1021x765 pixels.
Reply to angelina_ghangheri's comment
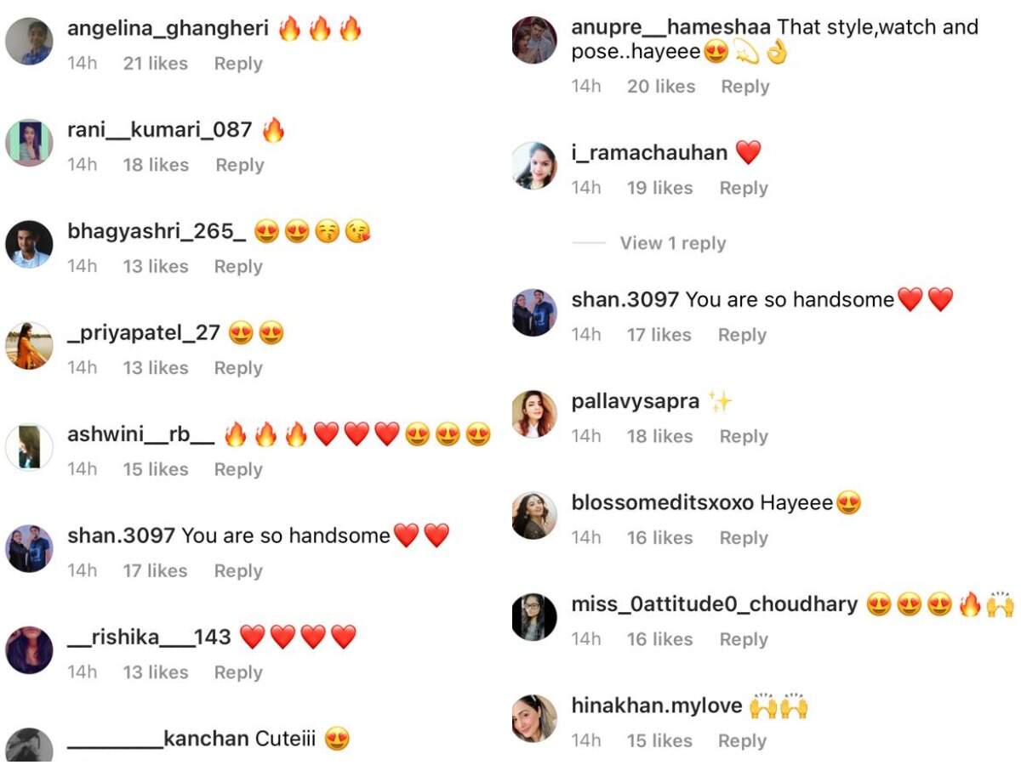click(x=238, y=64)
